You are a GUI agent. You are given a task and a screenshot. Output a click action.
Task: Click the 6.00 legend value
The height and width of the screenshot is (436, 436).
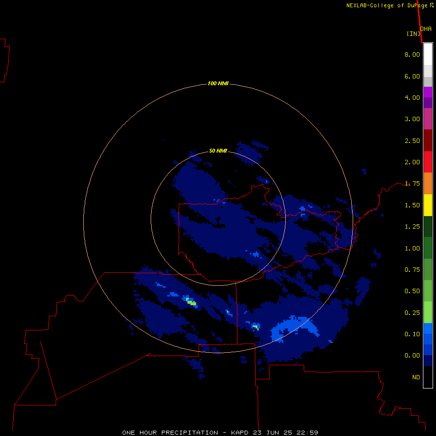click(x=412, y=76)
